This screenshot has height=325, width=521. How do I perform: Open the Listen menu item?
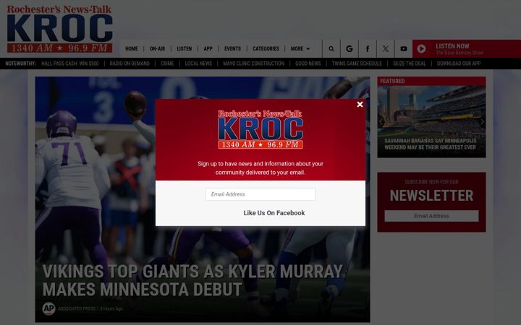[x=184, y=49]
